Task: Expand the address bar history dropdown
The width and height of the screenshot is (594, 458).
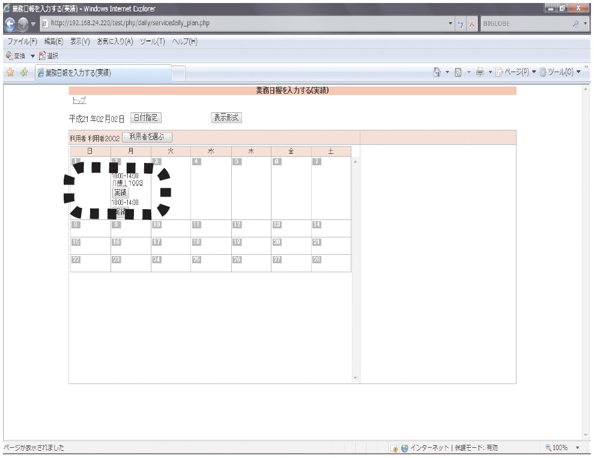Action: coord(452,23)
